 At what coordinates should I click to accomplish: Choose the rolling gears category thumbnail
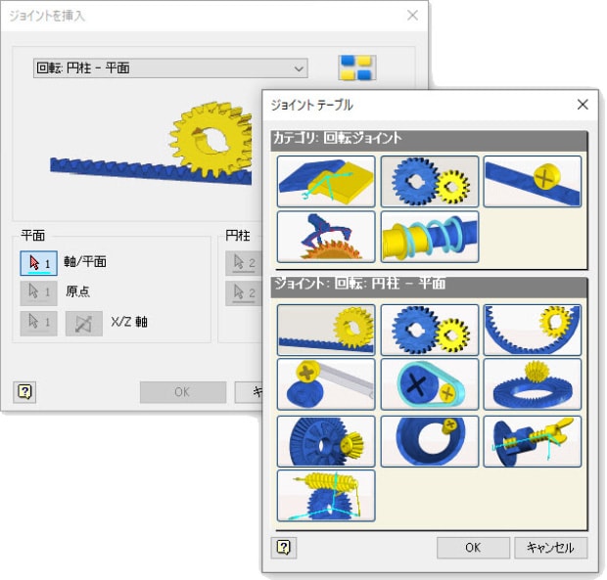coord(430,181)
